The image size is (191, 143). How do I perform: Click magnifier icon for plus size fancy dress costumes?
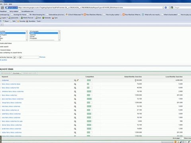(75, 99)
